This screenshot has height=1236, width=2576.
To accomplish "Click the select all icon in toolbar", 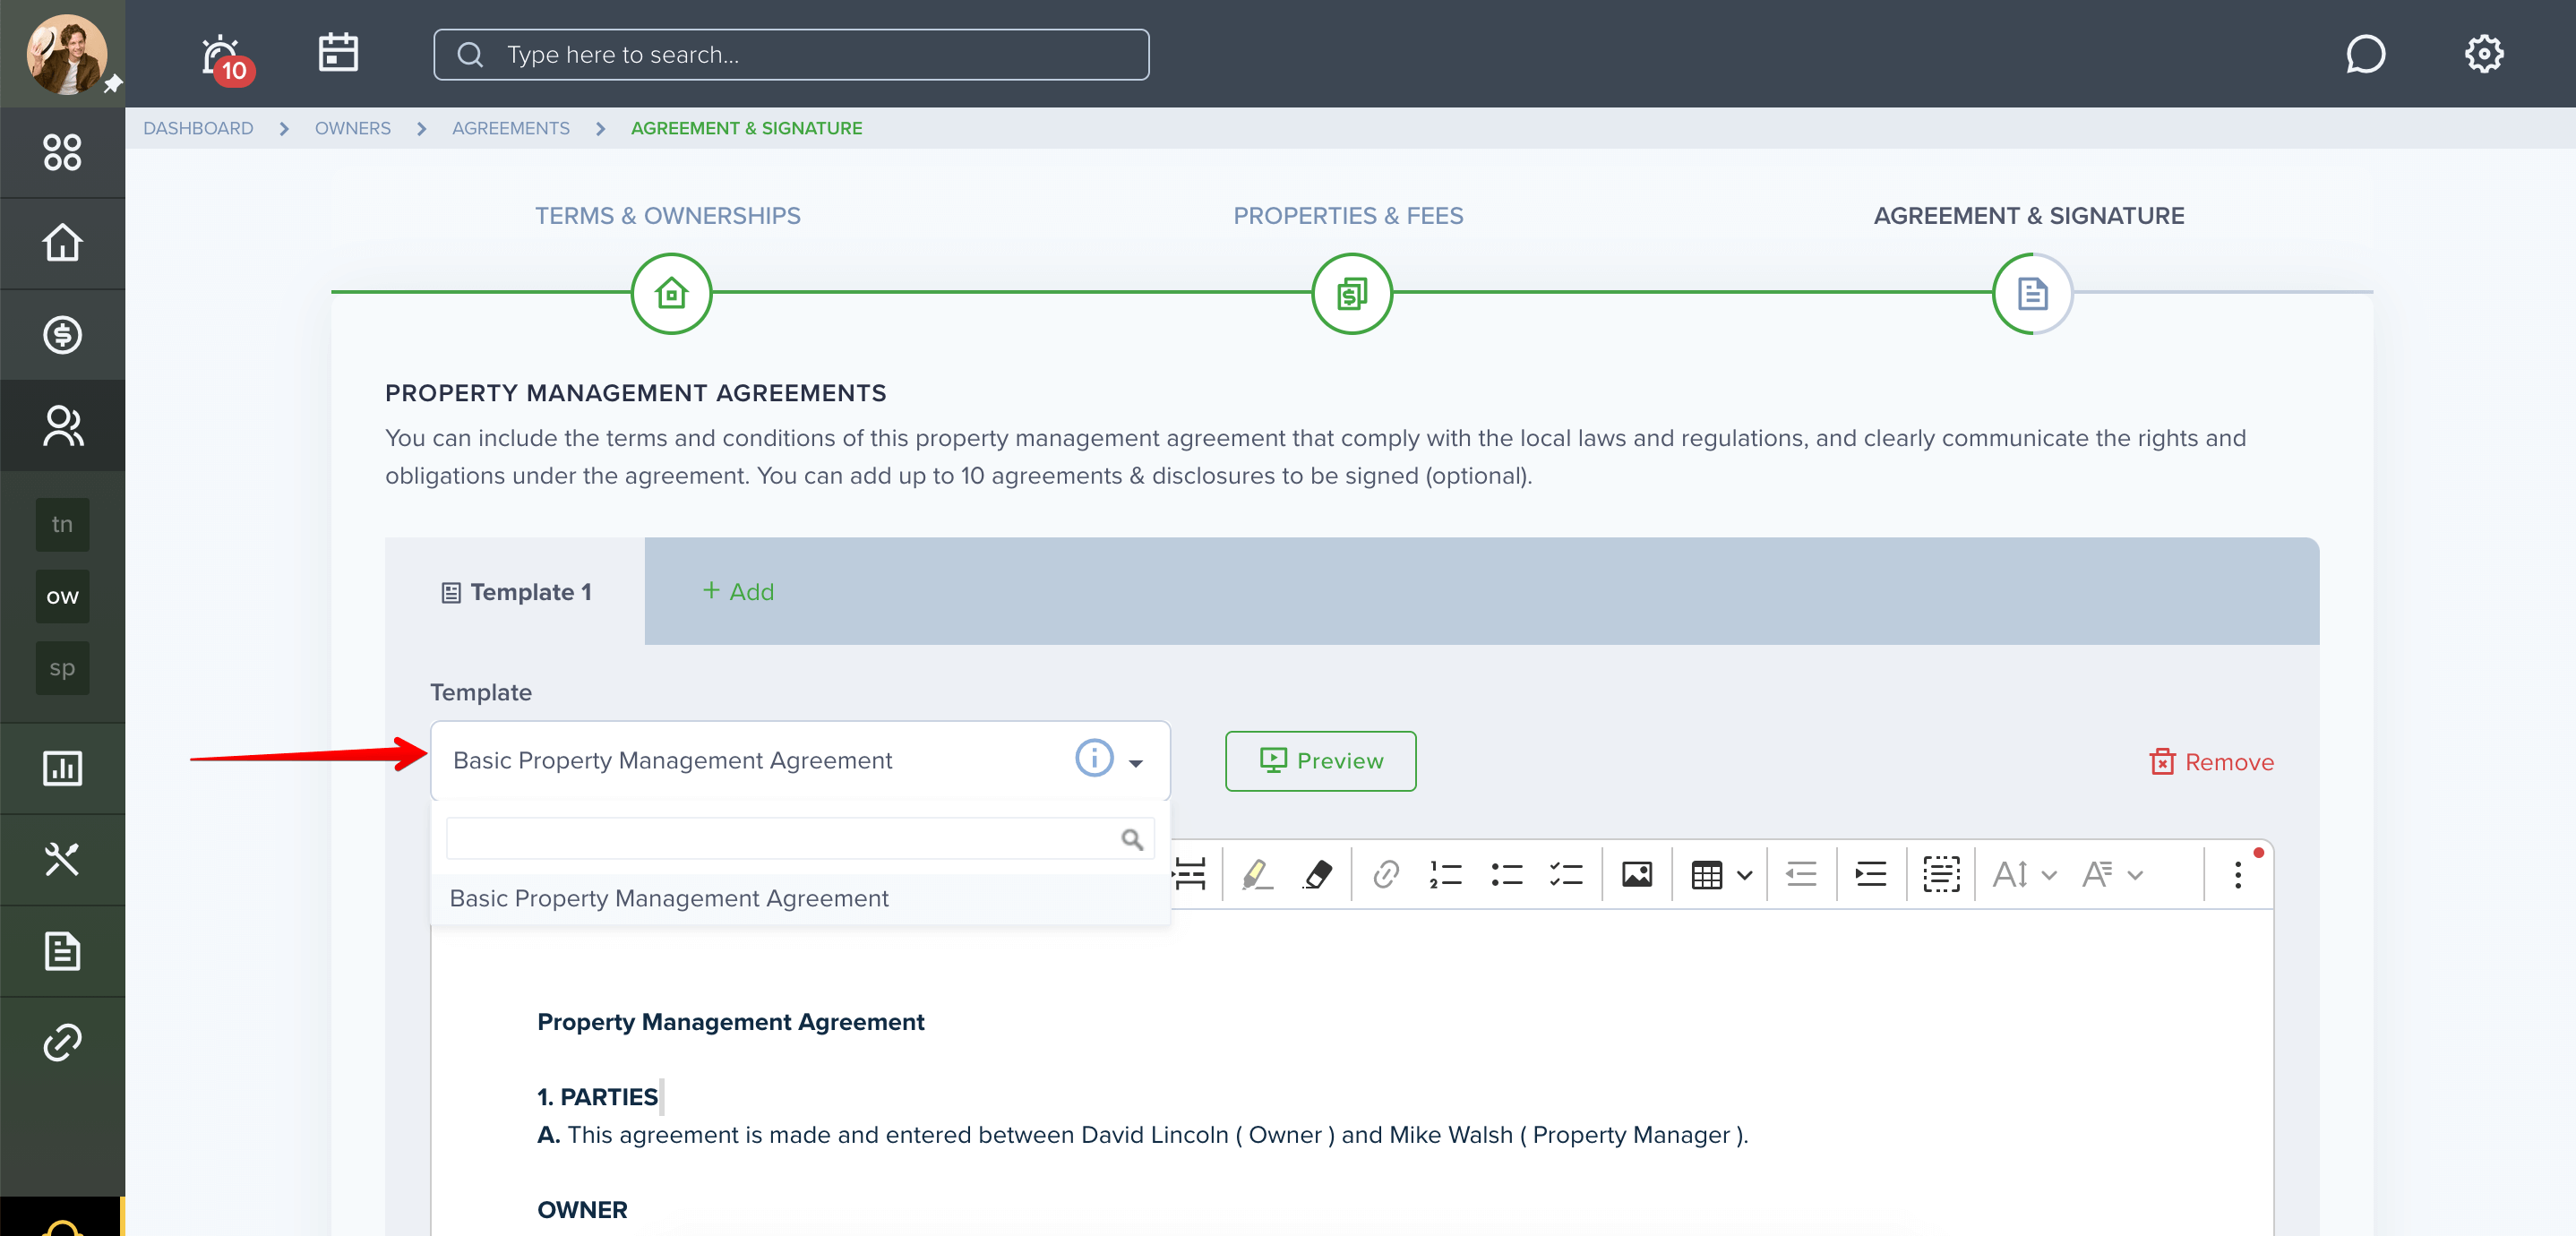I will pos(1941,874).
